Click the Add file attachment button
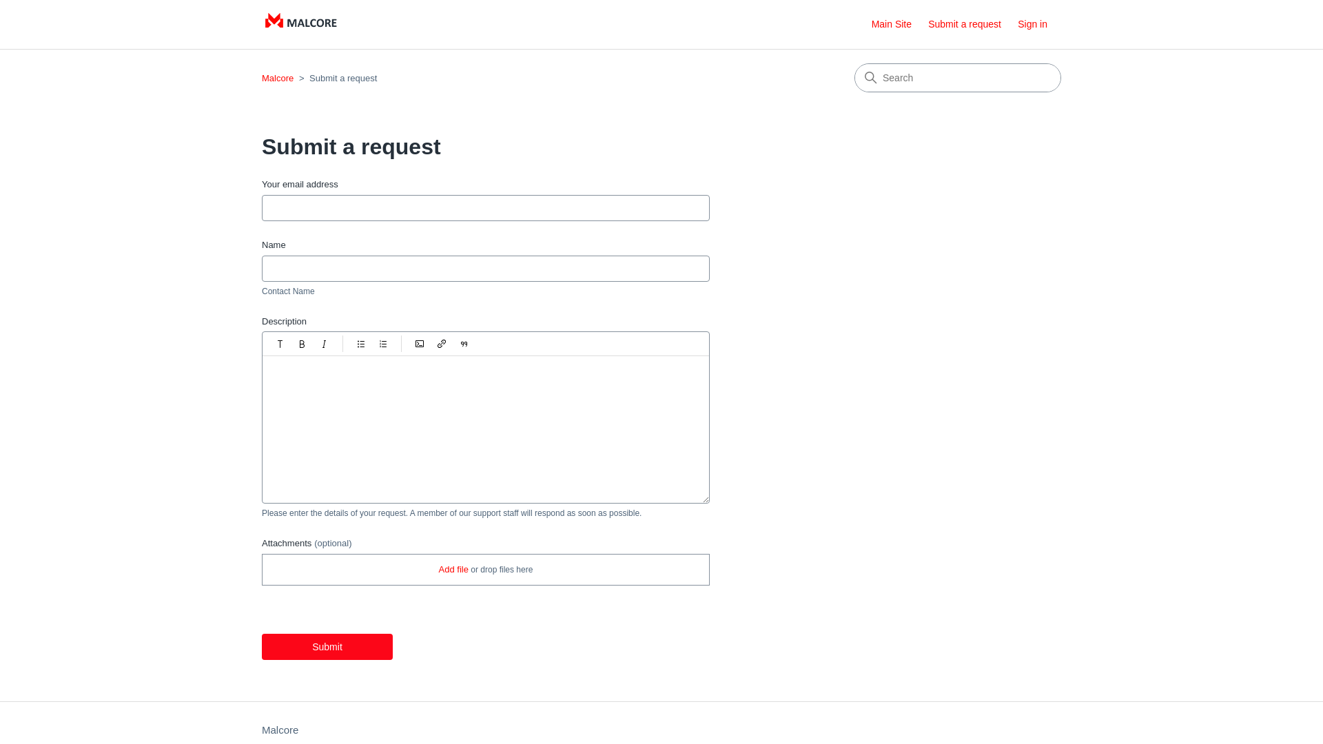 (453, 570)
